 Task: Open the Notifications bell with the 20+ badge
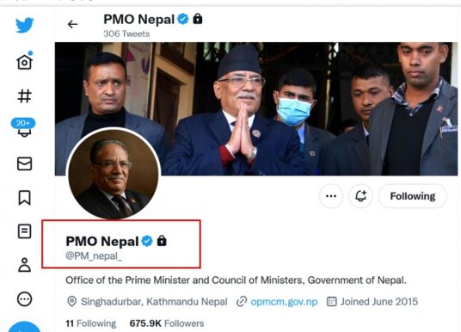[23, 127]
